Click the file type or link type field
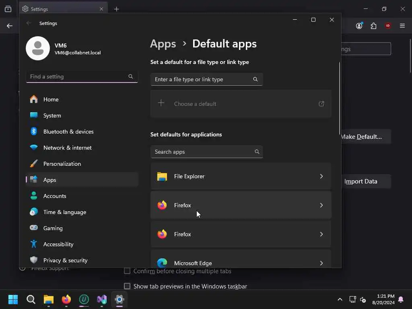The width and height of the screenshot is (412, 309). 206,79
